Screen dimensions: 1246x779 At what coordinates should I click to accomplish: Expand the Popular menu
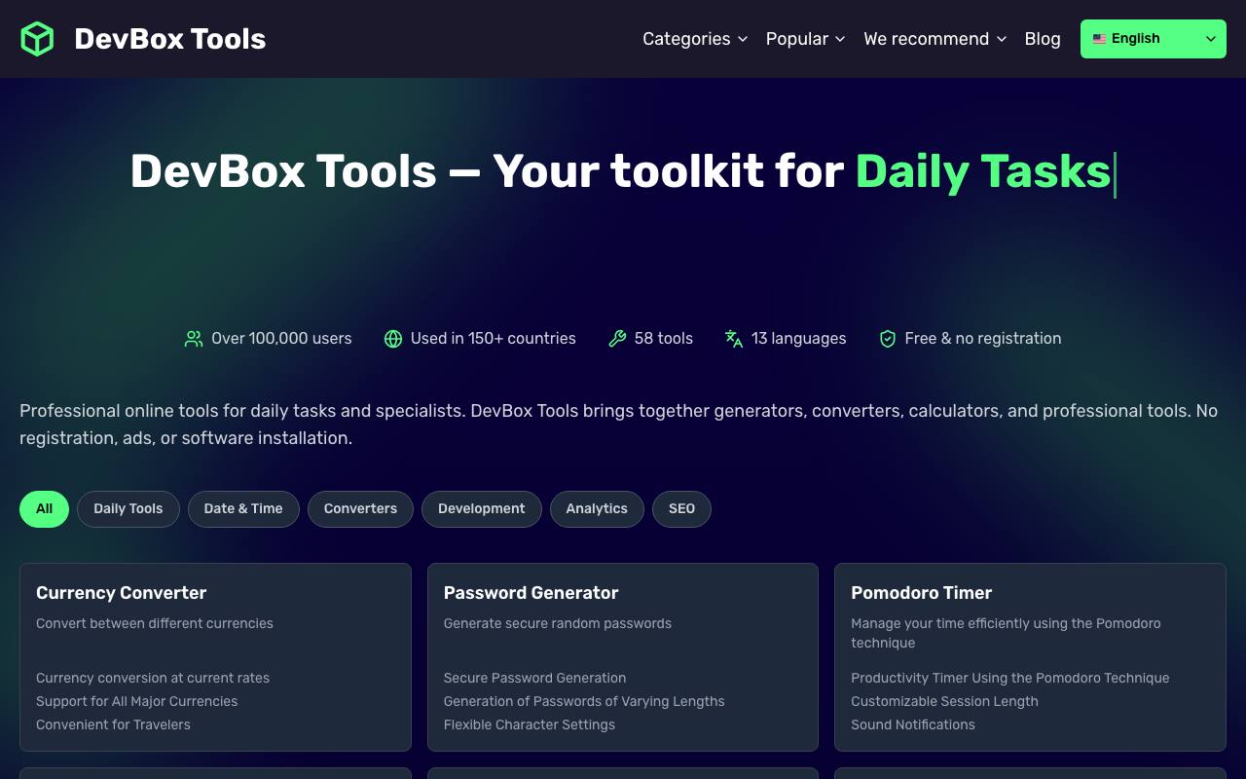click(x=806, y=39)
